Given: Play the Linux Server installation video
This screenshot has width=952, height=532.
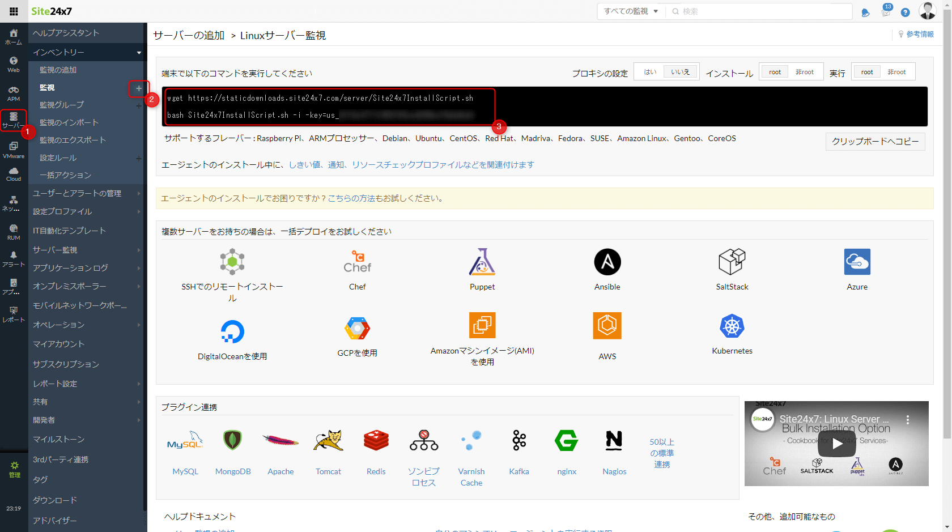Looking at the screenshot, I should coord(836,444).
